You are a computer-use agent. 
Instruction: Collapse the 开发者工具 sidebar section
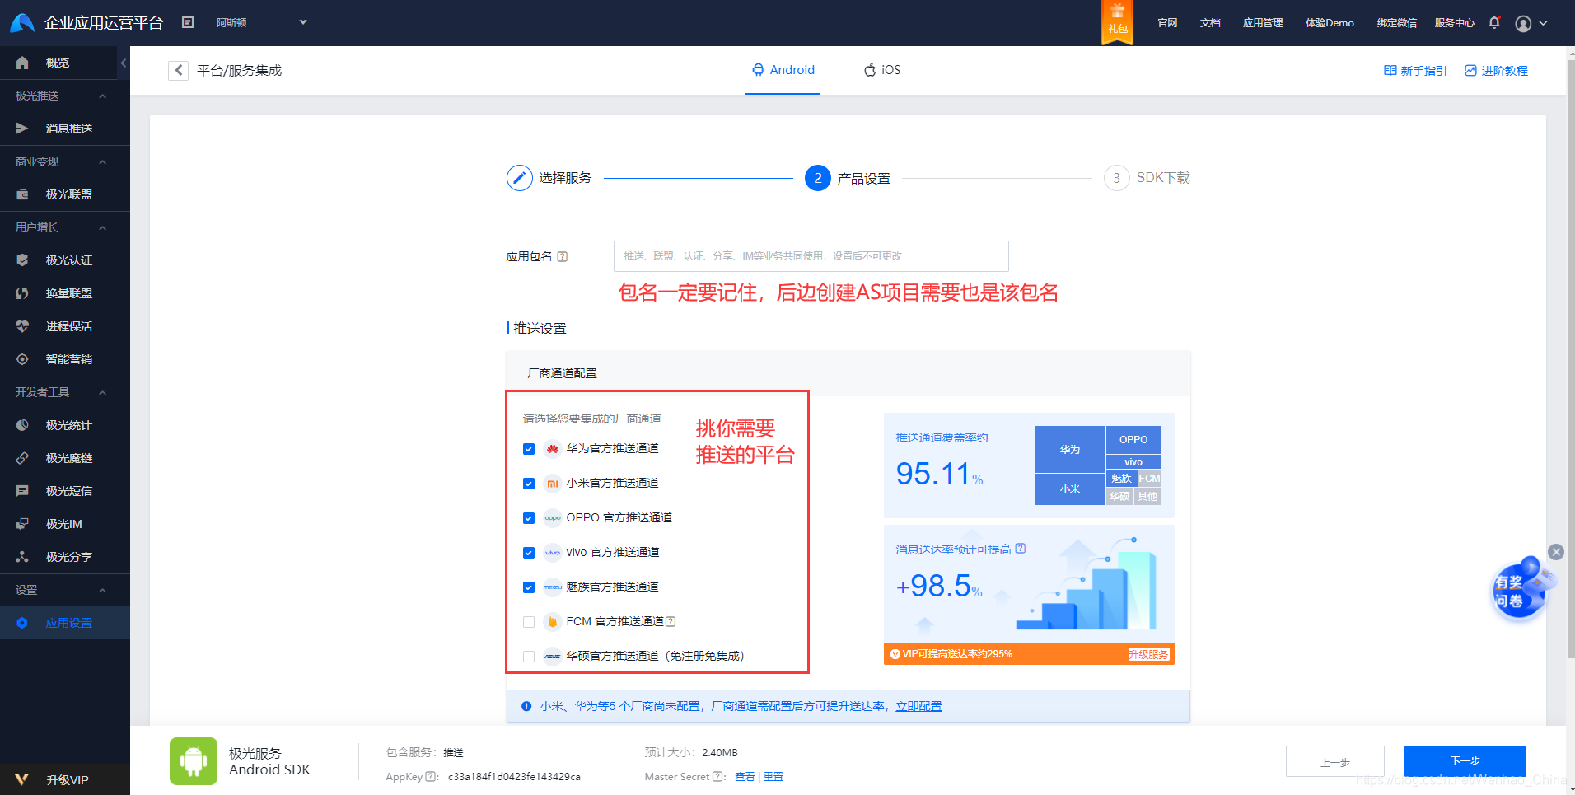pos(103,393)
